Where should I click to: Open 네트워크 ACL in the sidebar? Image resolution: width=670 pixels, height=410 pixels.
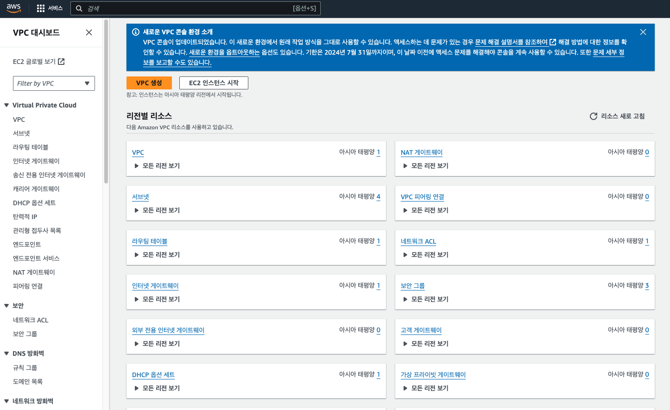(31, 320)
